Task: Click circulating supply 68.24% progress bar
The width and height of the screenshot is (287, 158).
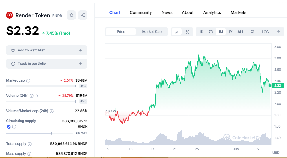Action: pos(39,133)
